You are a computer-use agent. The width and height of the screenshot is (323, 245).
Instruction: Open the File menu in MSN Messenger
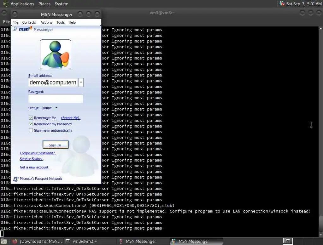15,22
